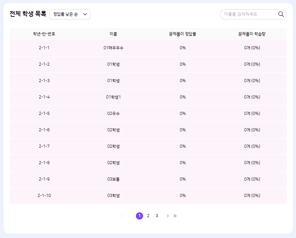The height and width of the screenshot is (238, 296).
Task: Open student row 01매우우수
Action: (114, 48)
